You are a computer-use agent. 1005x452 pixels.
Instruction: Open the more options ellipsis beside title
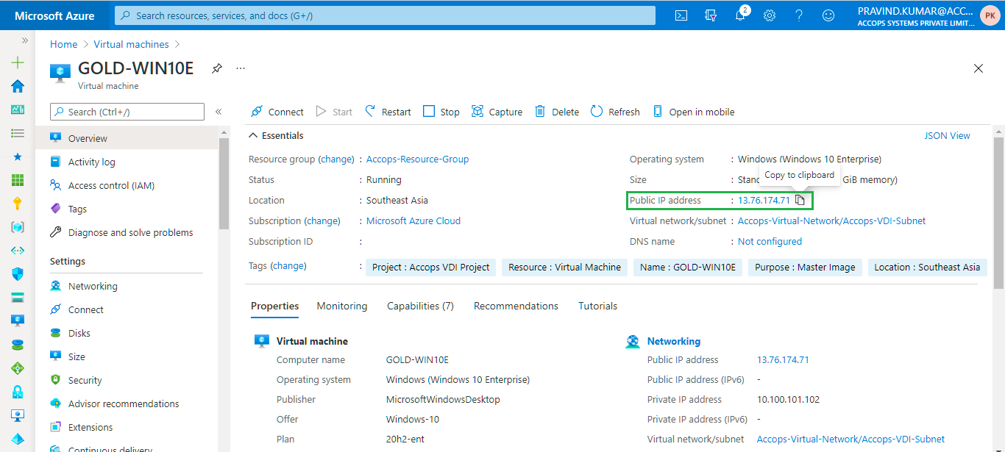click(x=241, y=68)
